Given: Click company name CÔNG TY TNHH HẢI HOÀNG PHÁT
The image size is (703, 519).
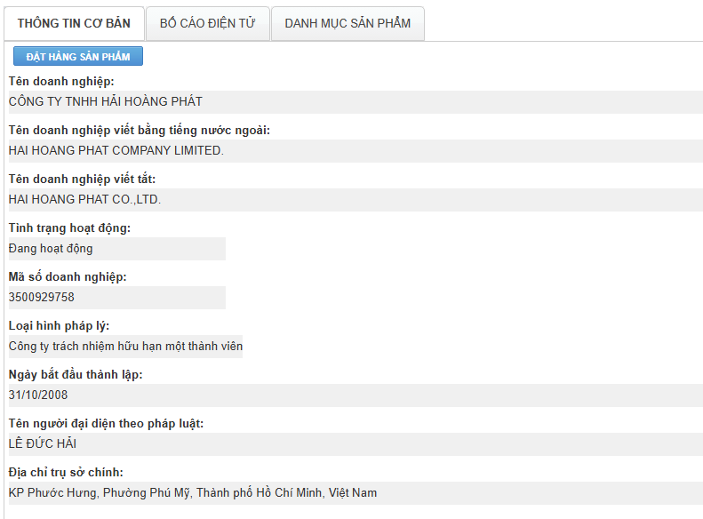Looking at the screenshot, I should 105,102.
